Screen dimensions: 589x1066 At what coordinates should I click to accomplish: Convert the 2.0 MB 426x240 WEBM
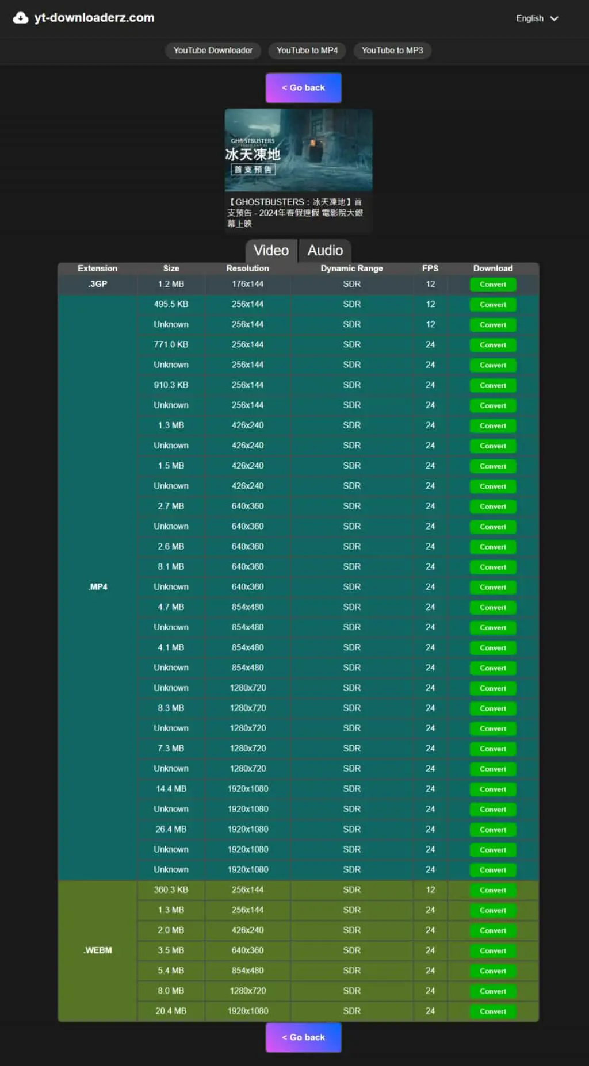(x=493, y=930)
